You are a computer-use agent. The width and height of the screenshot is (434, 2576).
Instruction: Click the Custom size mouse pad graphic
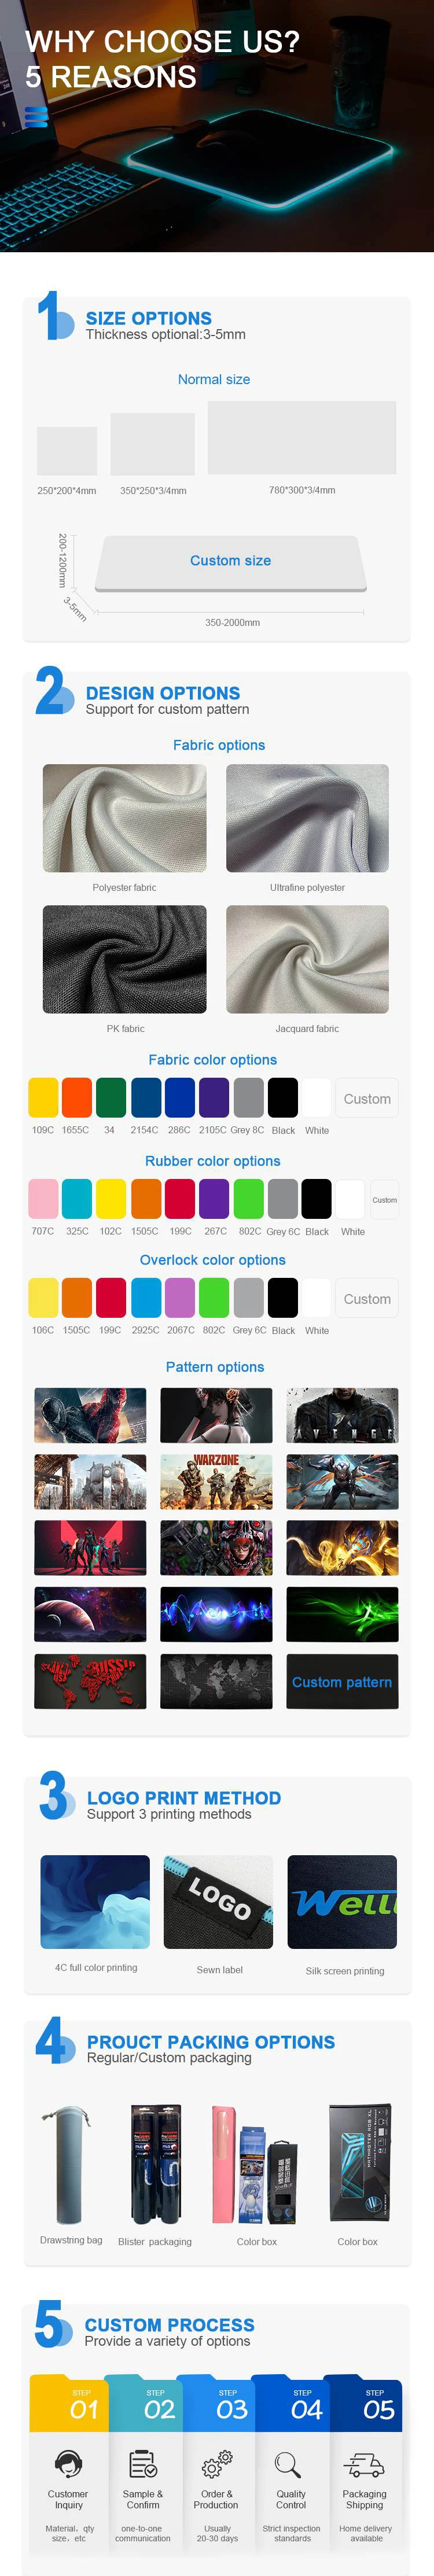click(x=231, y=562)
